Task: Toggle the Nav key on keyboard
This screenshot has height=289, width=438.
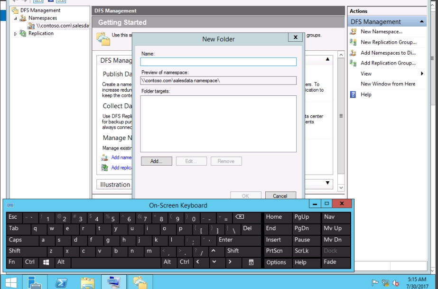Action: pyautogui.click(x=336, y=217)
